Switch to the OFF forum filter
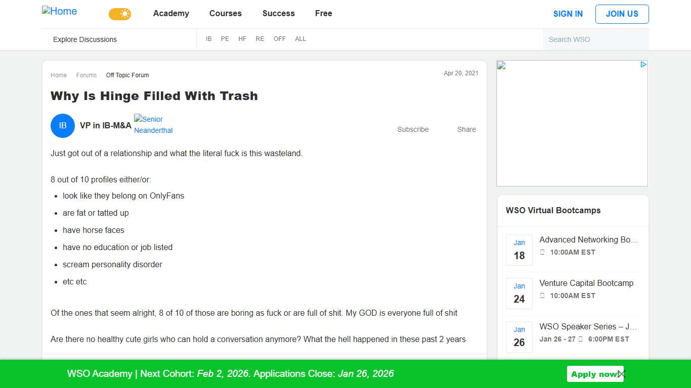The height and width of the screenshot is (388, 691). [279, 38]
